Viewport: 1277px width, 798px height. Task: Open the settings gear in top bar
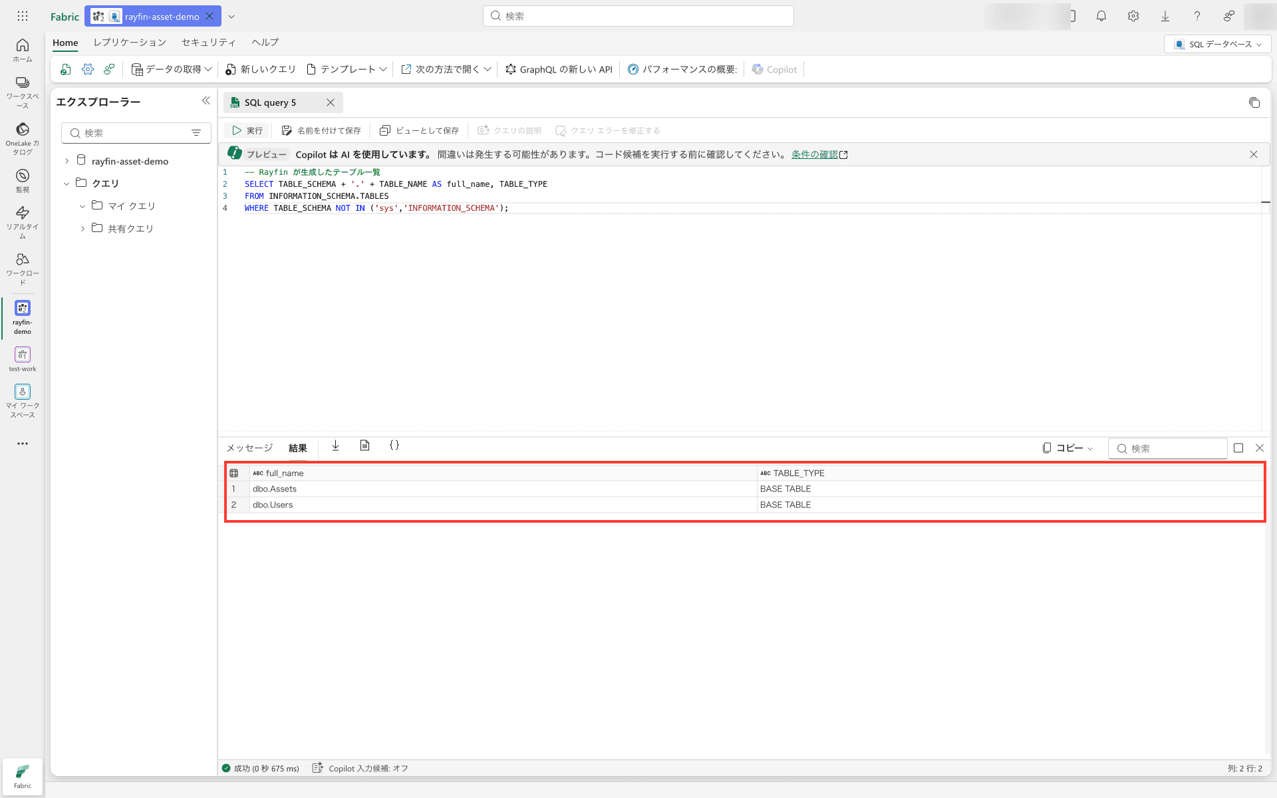[x=1133, y=16]
